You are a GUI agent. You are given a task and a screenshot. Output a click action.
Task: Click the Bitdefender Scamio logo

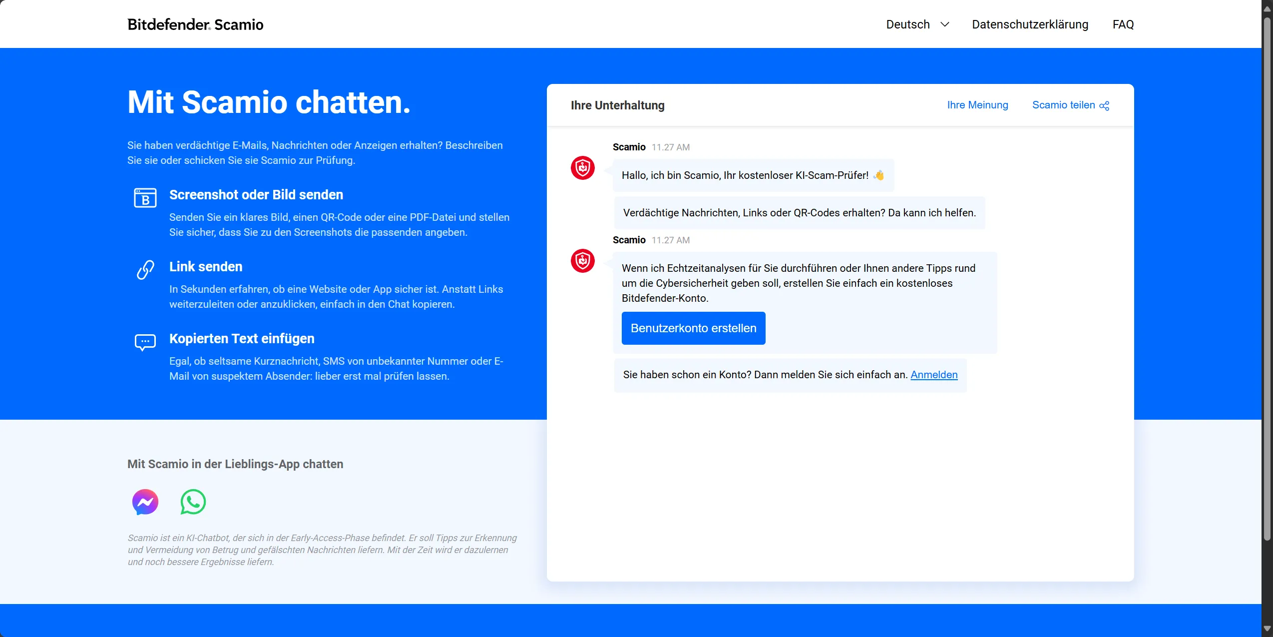(195, 23)
